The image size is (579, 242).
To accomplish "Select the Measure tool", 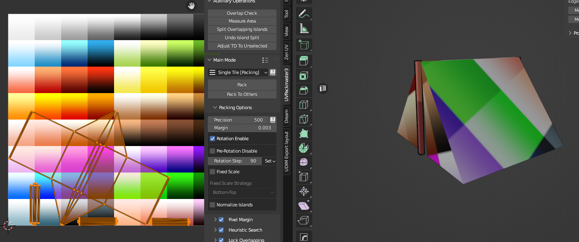I will 304,29.
